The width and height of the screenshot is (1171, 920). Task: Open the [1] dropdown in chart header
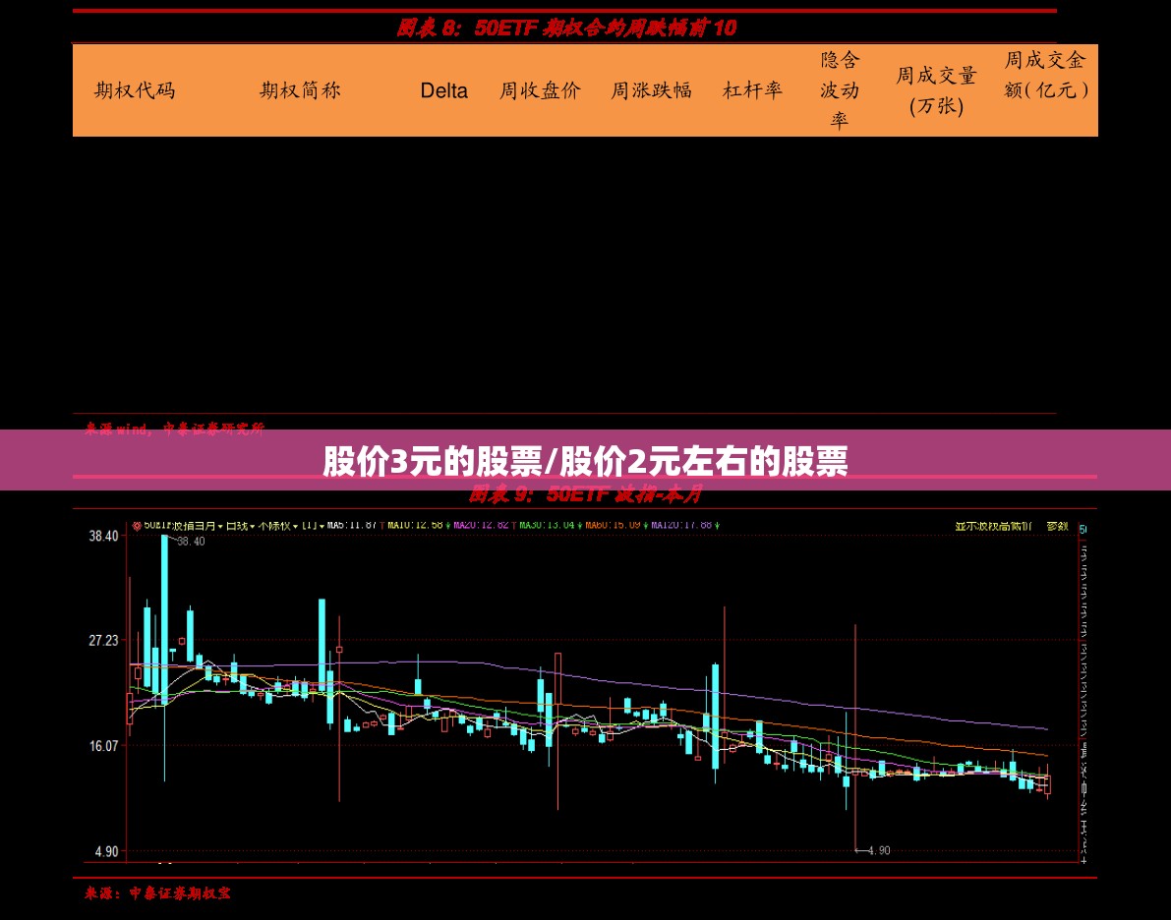tap(313, 526)
